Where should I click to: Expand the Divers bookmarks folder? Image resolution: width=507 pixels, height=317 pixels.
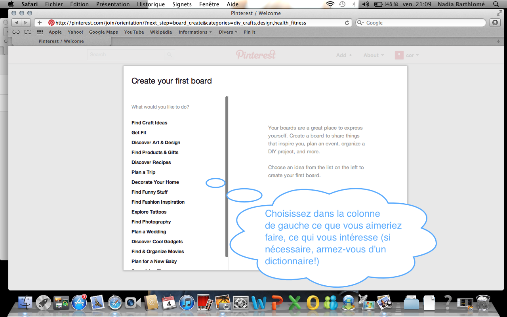(228, 32)
